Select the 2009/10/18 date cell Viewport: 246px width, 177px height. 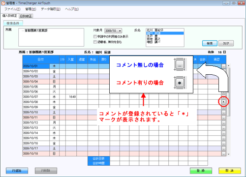click(x=36, y=153)
